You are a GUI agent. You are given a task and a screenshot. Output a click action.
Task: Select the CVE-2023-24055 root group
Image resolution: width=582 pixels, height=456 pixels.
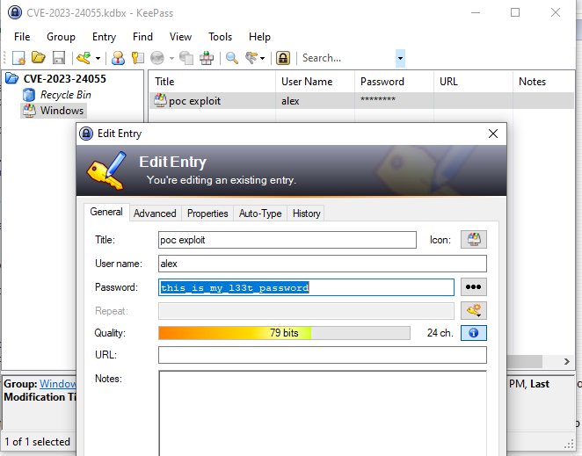tap(64, 79)
